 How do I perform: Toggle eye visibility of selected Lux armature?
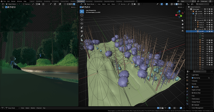point(207,32)
